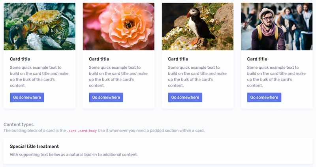
Task: Select the photo of man wearing hat
Action: (x=276, y=26)
